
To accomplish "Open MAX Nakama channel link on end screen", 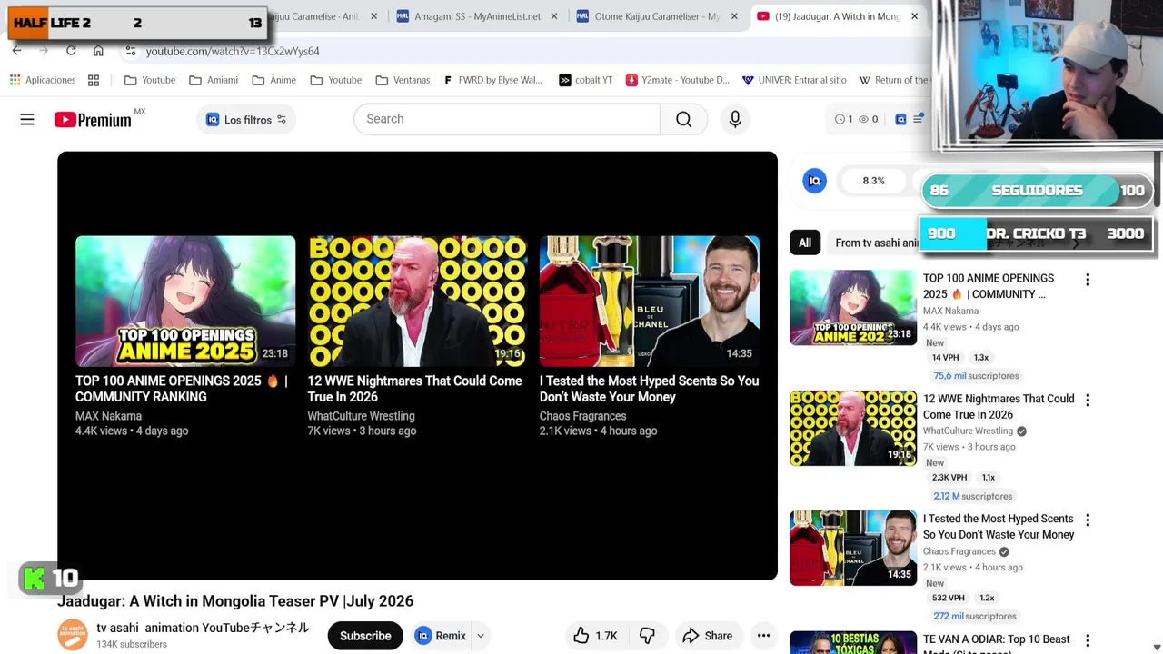I will pos(108,416).
